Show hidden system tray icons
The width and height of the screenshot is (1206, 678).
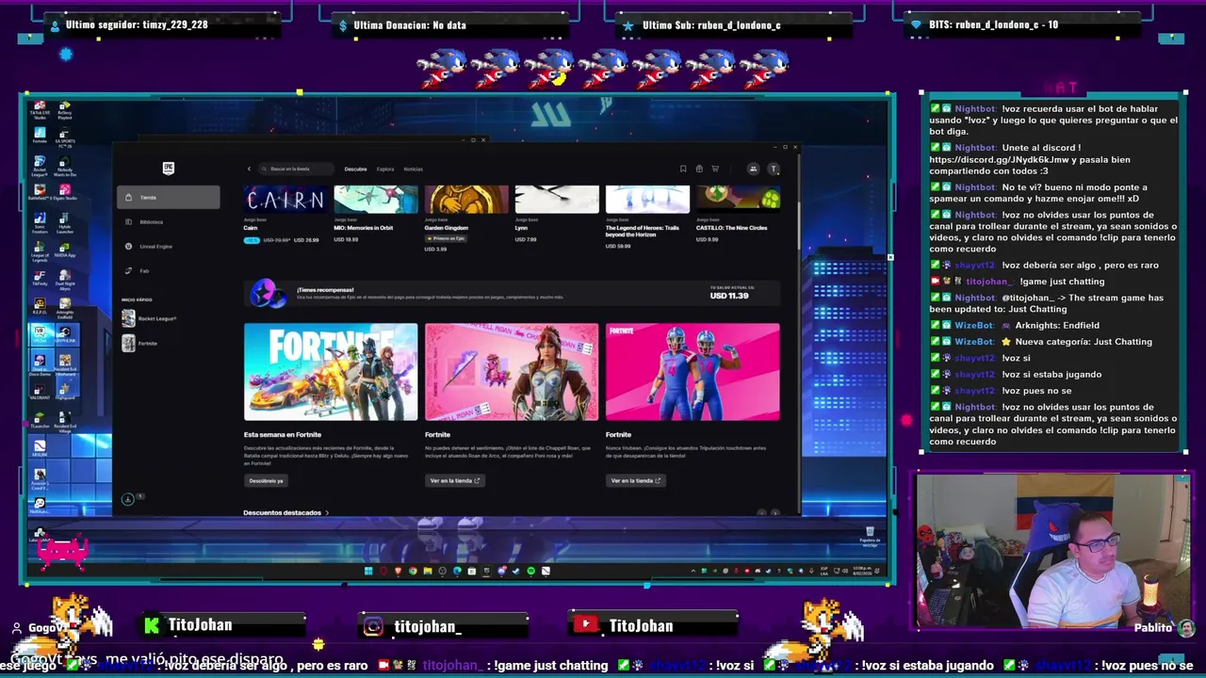(693, 571)
